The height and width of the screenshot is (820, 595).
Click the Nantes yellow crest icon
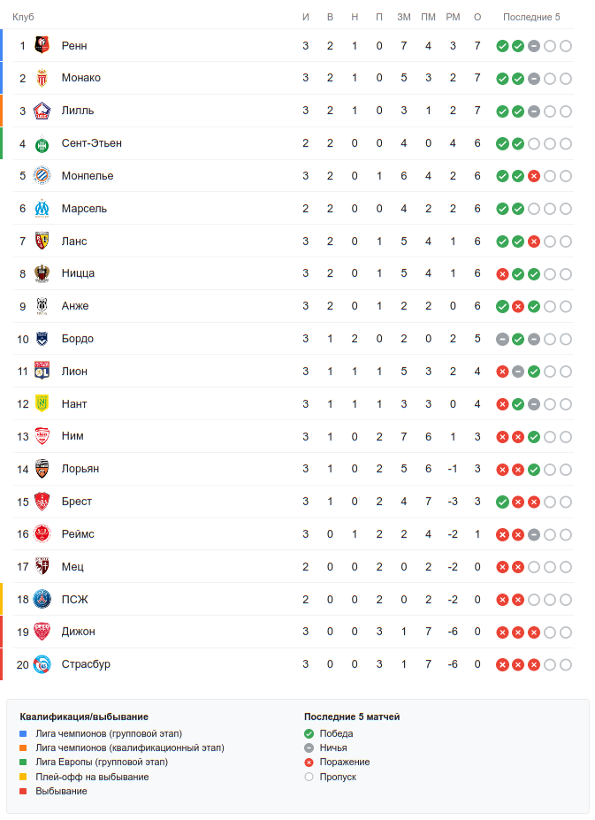[42, 404]
